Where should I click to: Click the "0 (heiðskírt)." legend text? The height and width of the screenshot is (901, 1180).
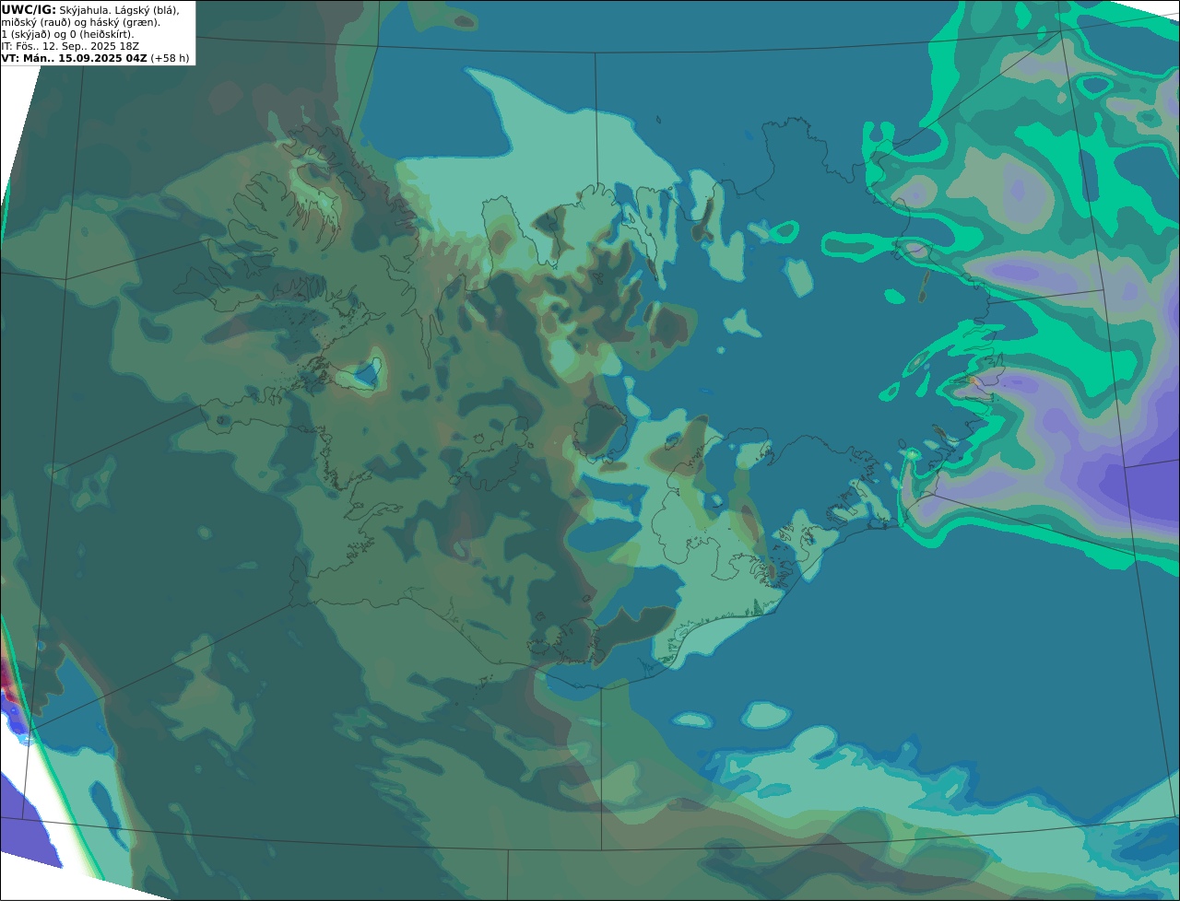click(101, 34)
